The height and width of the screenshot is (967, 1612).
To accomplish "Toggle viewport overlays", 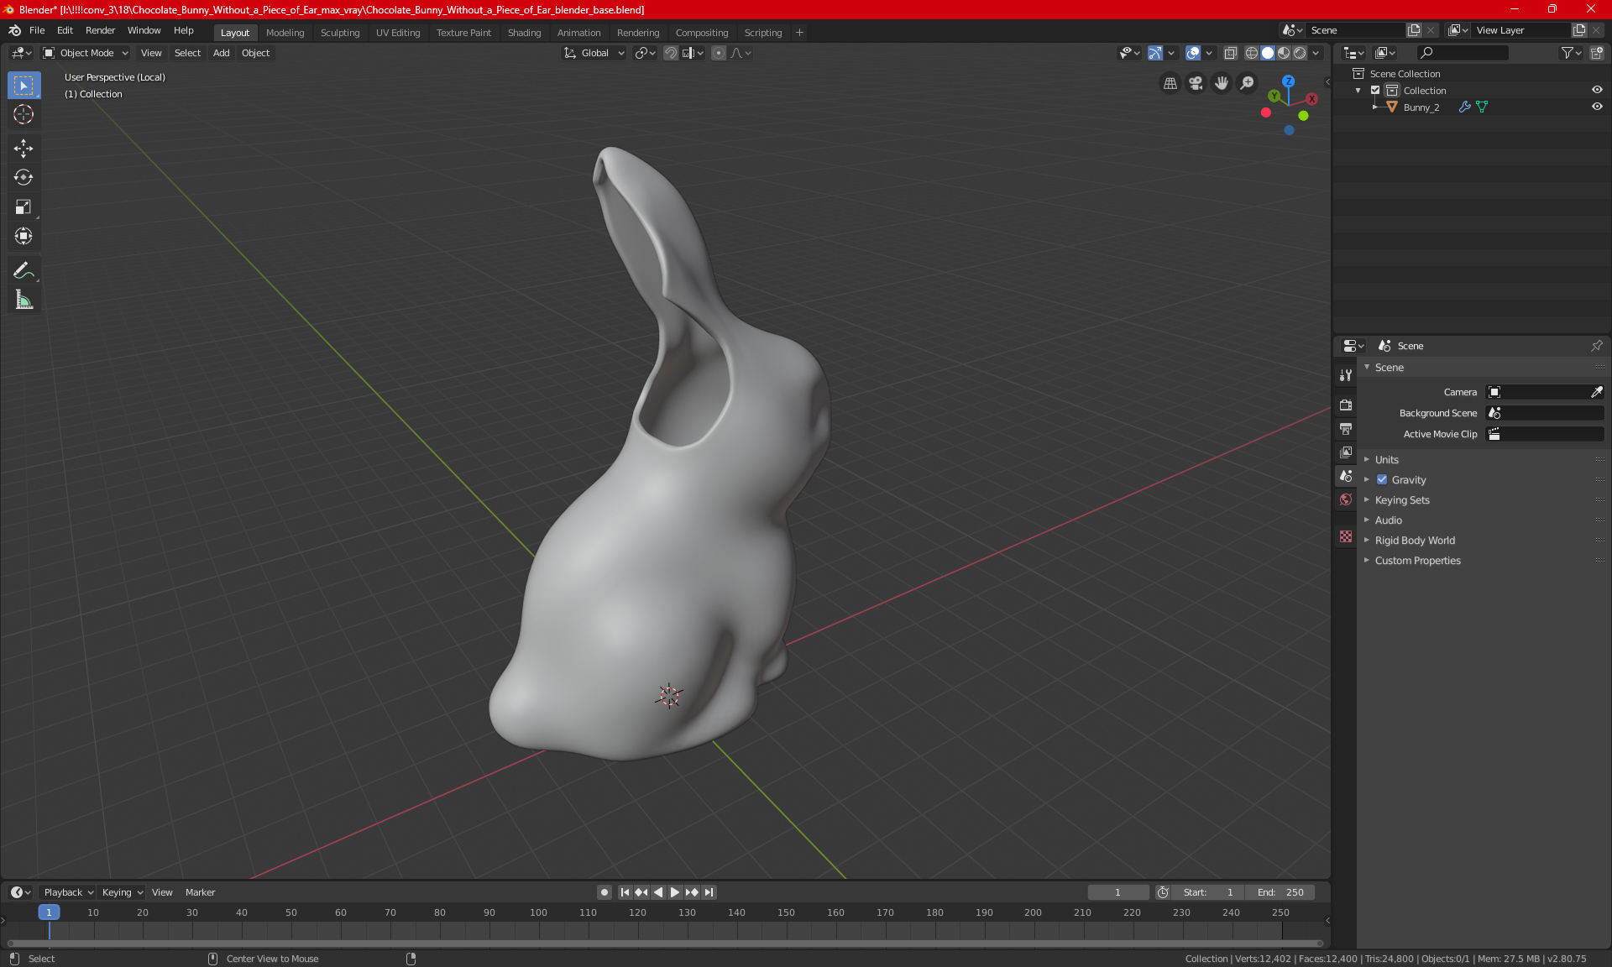I will tap(1193, 53).
